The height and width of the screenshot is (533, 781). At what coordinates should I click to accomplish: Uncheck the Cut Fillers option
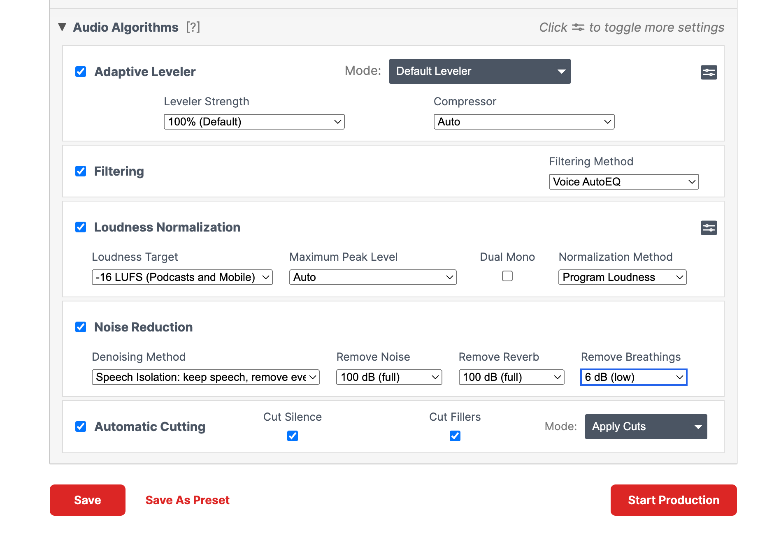coord(455,436)
